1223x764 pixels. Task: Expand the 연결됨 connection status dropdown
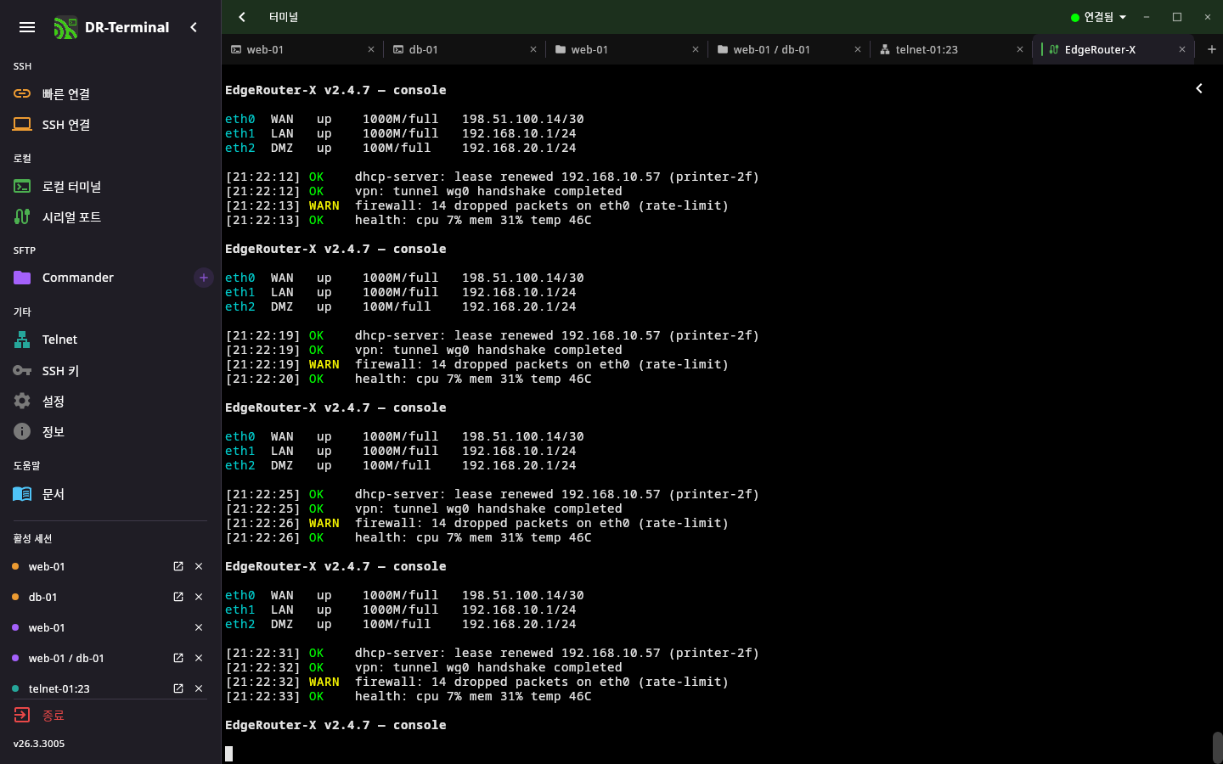[1098, 17]
